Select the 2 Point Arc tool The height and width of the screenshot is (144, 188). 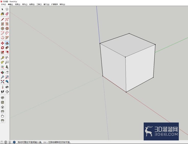tap(2, 33)
